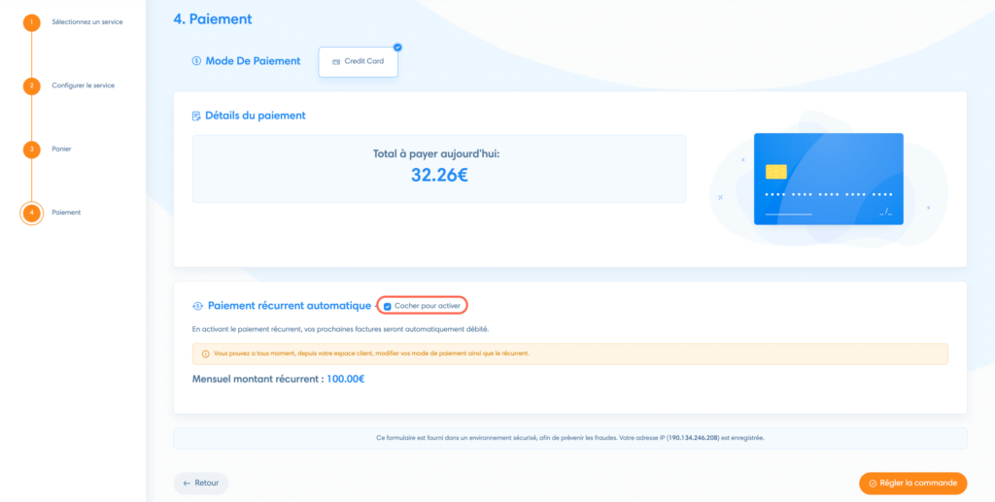Click step 1 circle in the stepper
Screen dimensions: 995x502
(x=31, y=22)
